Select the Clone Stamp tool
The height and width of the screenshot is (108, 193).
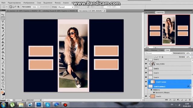tap(3, 42)
